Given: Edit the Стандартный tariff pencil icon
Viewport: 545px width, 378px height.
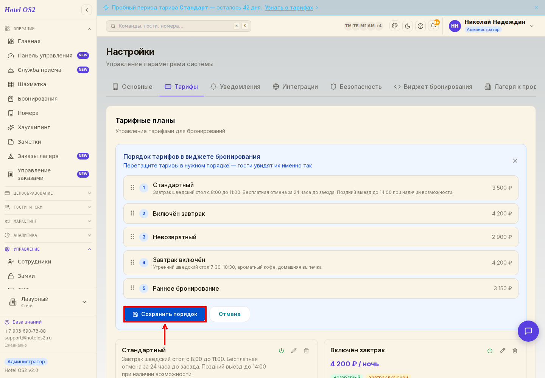Looking at the screenshot, I should click(x=294, y=351).
